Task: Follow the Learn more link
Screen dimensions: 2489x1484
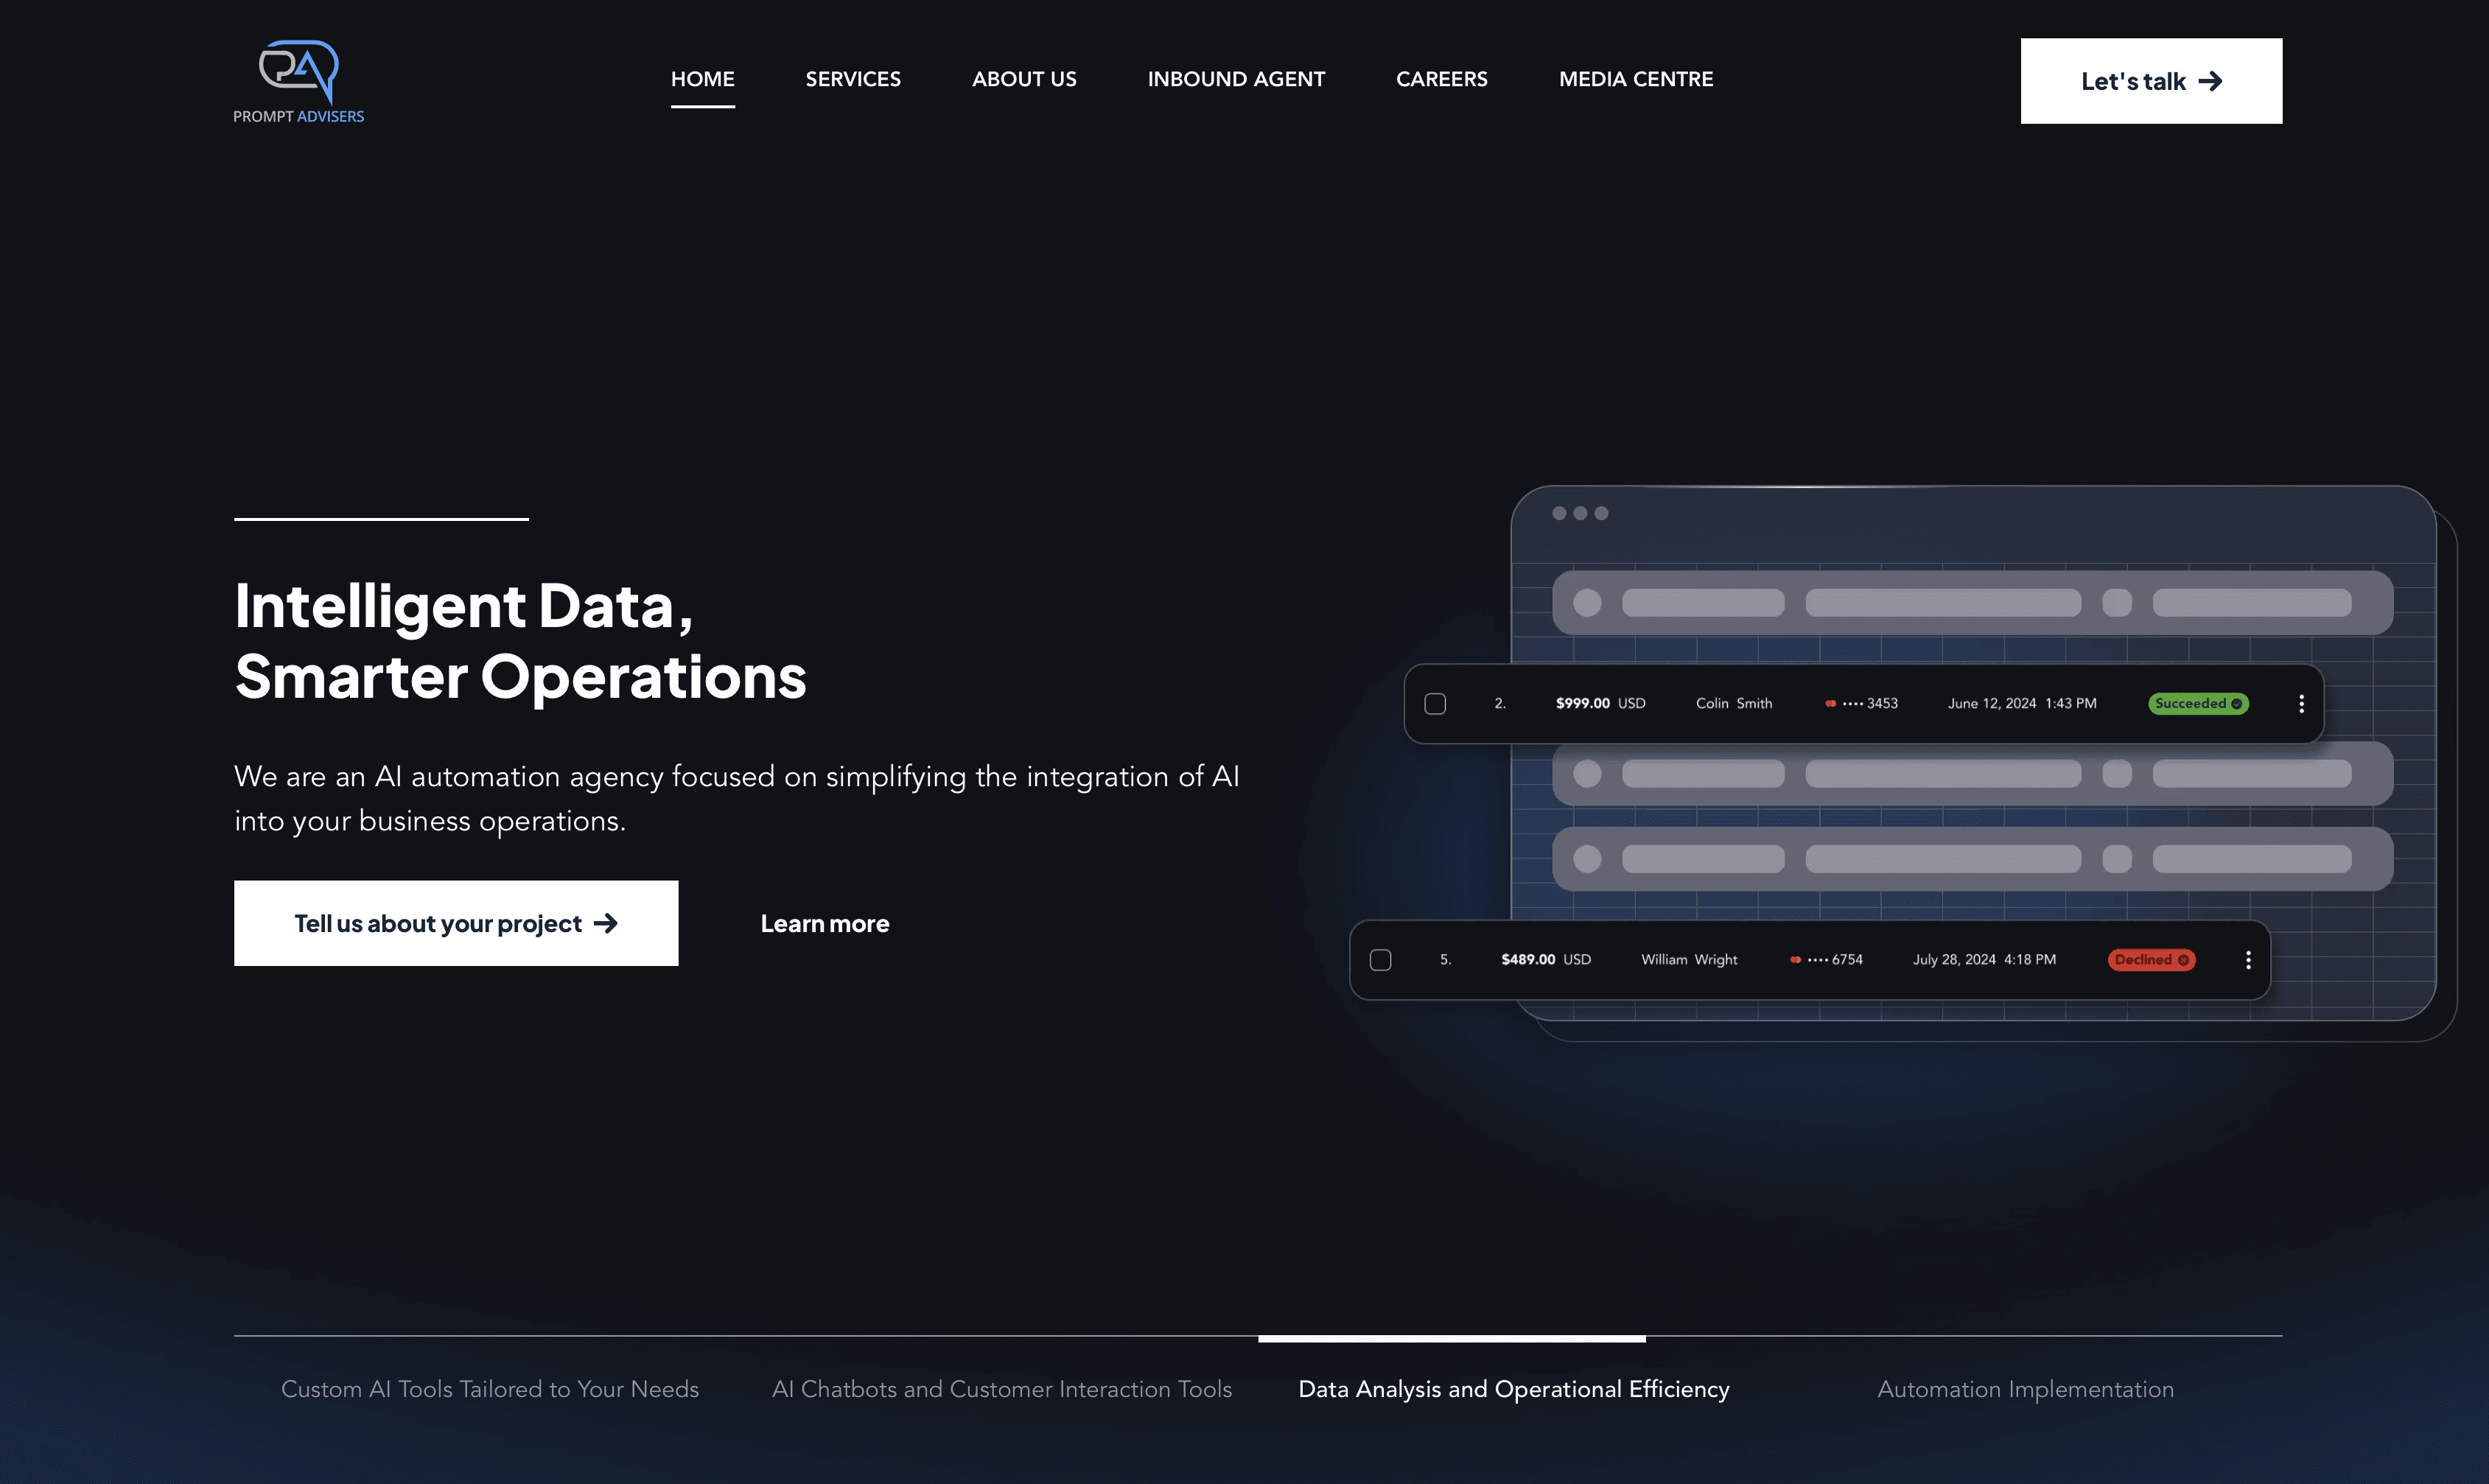Action: coord(824,923)
